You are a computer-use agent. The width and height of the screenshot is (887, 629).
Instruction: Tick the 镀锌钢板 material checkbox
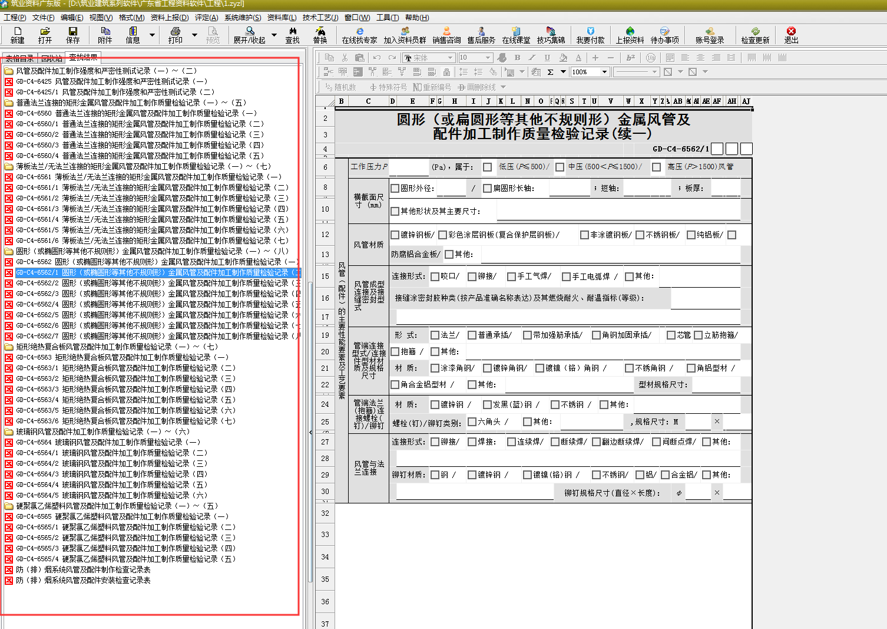tap(395, 235)
